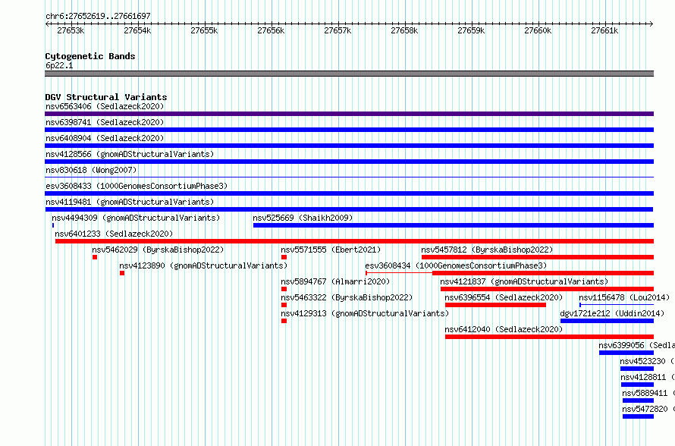Select the red square under nsv4129313
The width and height of the screenshot is (675, 446).
(x=284, y=321)
